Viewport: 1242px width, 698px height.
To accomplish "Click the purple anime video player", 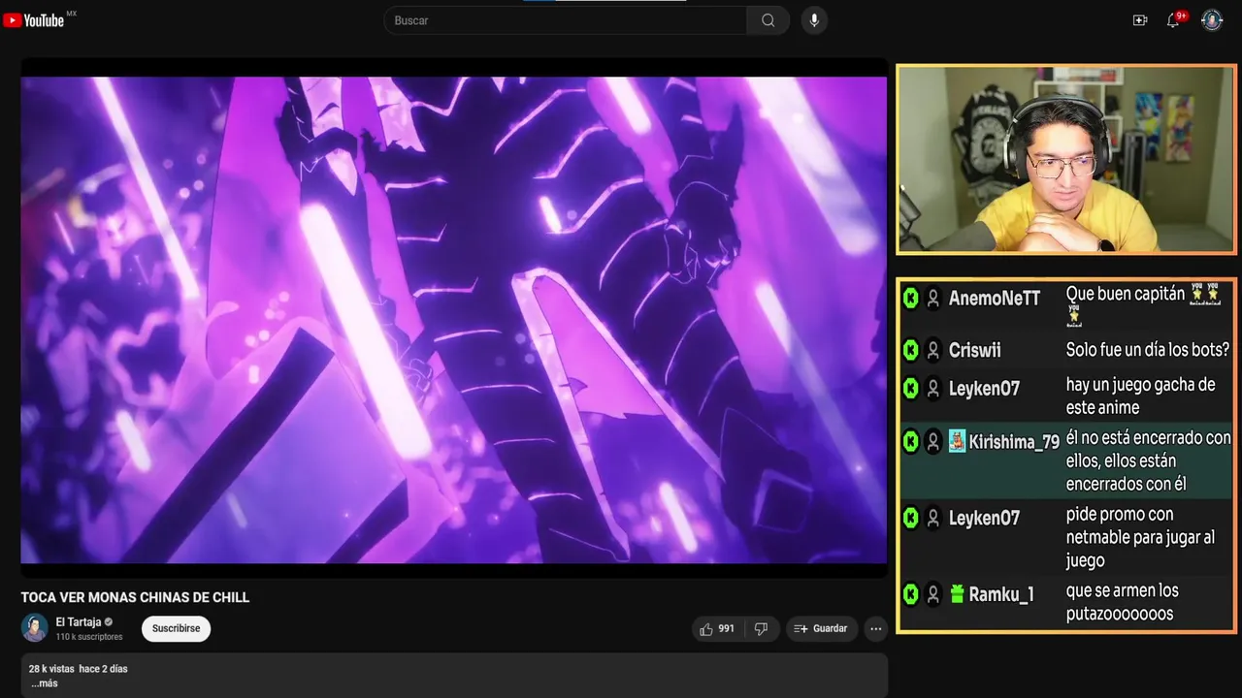I will [454, 319].
